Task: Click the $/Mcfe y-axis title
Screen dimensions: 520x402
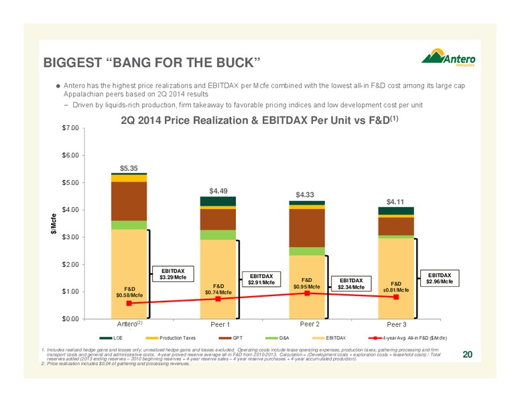Action: [x=54, y=224]
